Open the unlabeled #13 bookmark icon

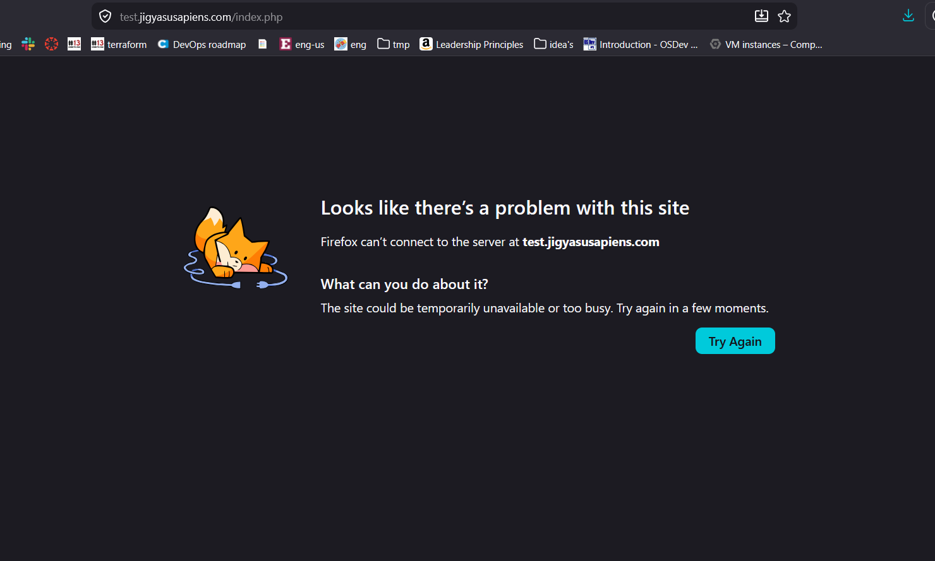click(x=75, y=44)
